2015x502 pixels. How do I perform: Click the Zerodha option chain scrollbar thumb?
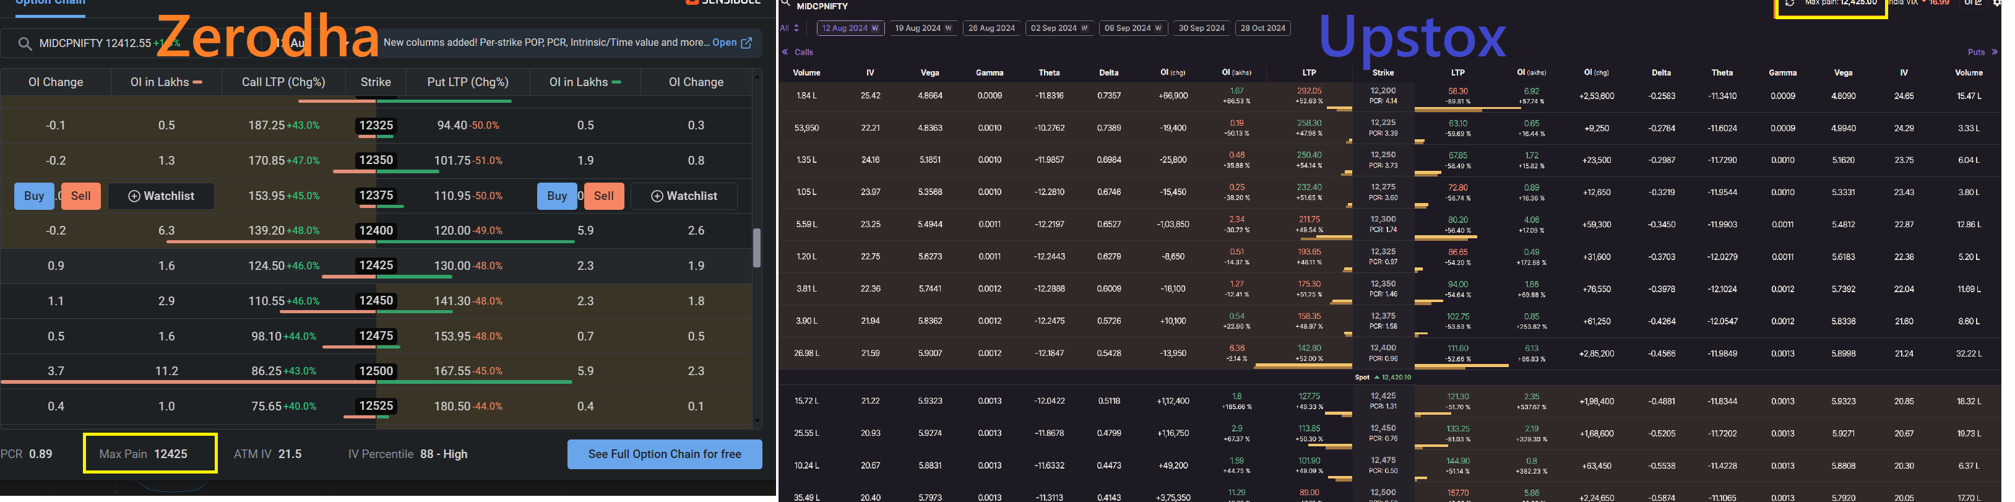[x=756, y=248]
